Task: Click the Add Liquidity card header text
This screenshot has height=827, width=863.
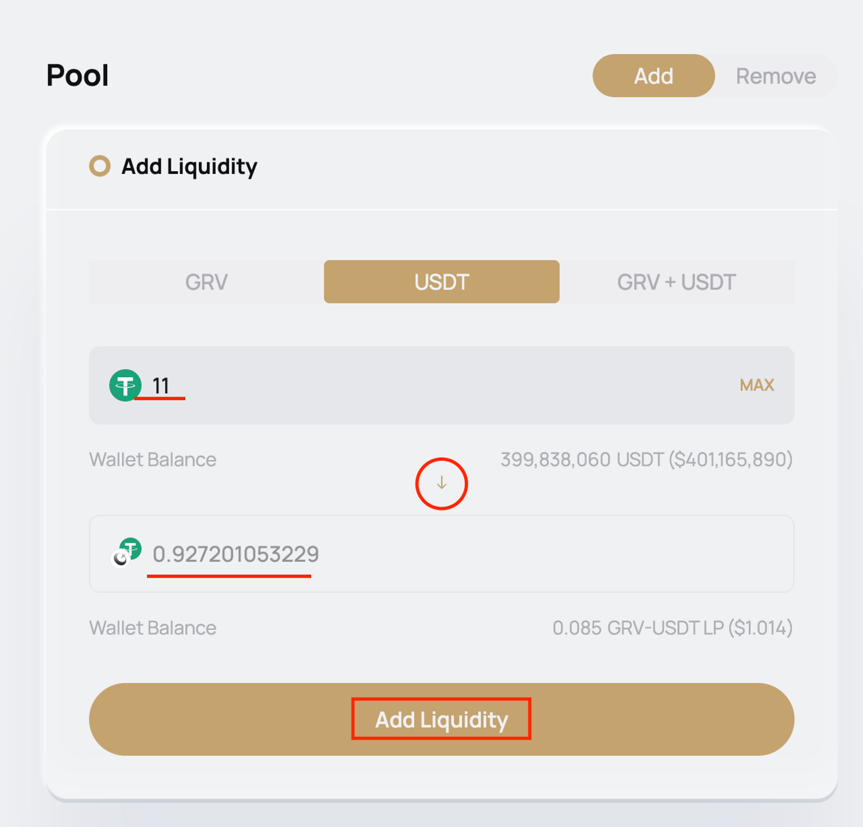Action: 189,167
